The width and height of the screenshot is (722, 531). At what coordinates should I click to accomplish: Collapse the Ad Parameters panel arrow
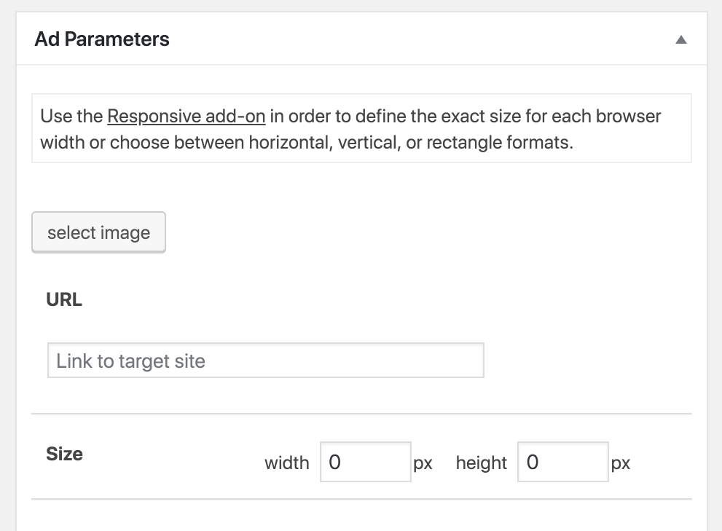[681, 40]
